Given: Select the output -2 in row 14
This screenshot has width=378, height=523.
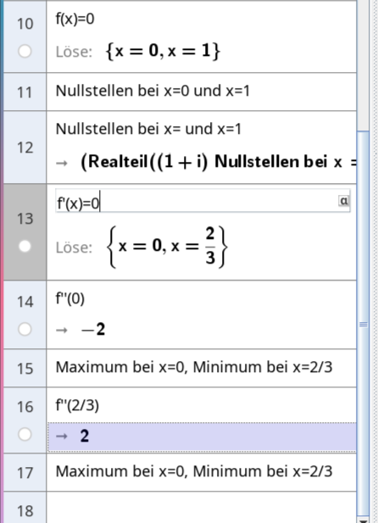Looking at the screenshot, I should click(x=93, y=330).
